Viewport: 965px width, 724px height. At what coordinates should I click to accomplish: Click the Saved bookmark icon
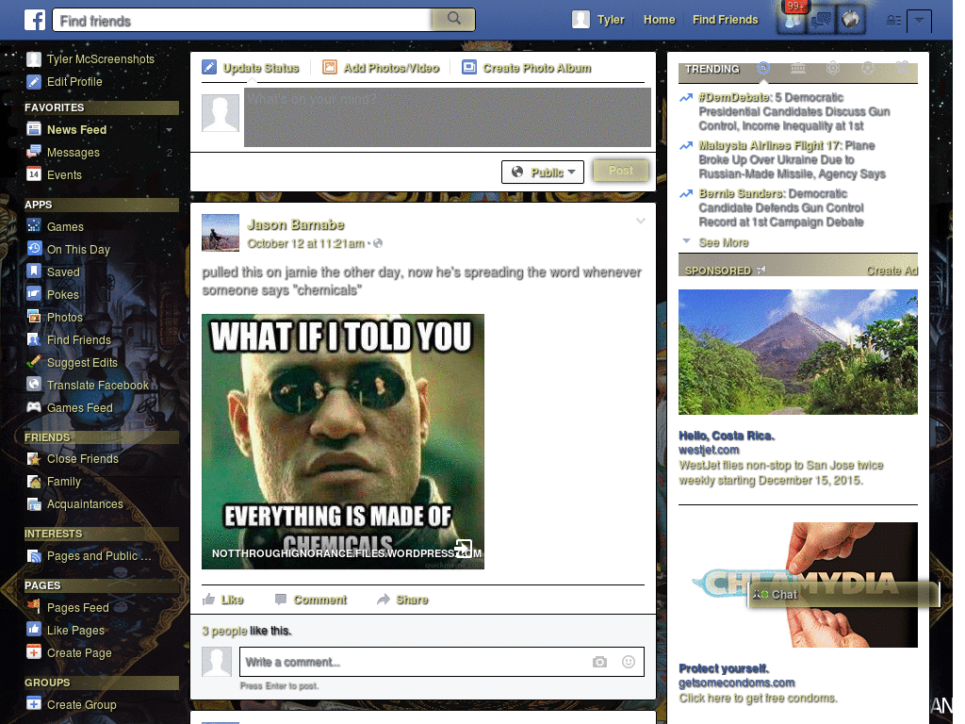point(34,271)
